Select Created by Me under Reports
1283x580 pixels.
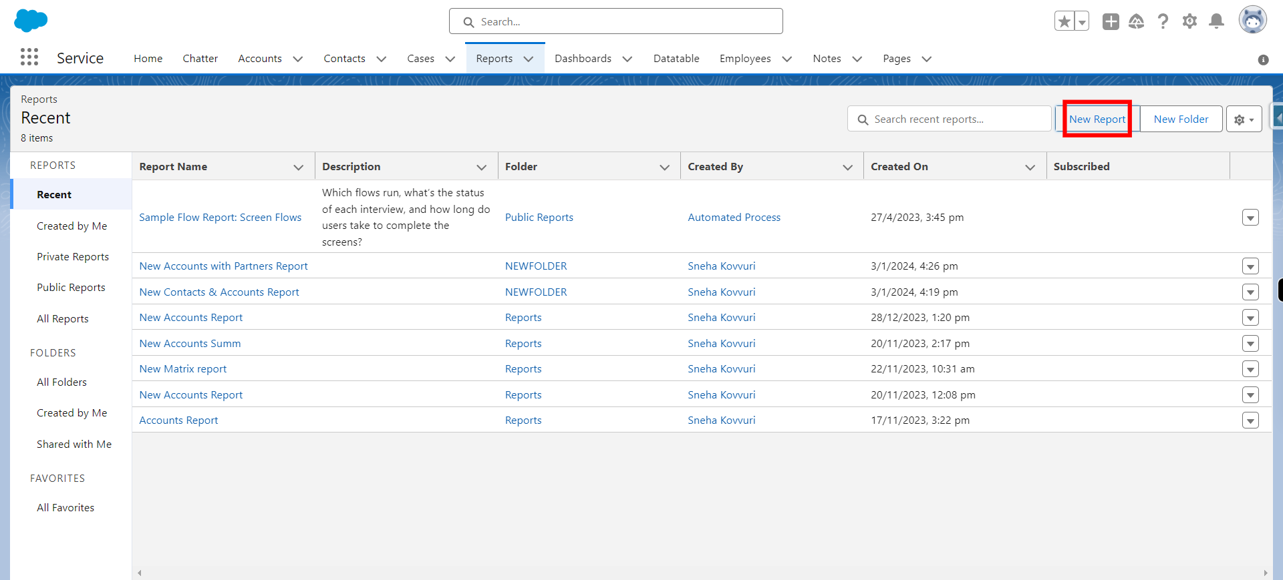[72, 226]
